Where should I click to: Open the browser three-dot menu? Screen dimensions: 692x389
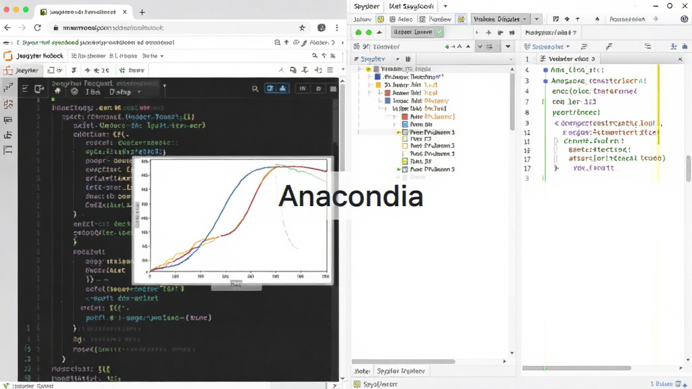click(337, 28)
